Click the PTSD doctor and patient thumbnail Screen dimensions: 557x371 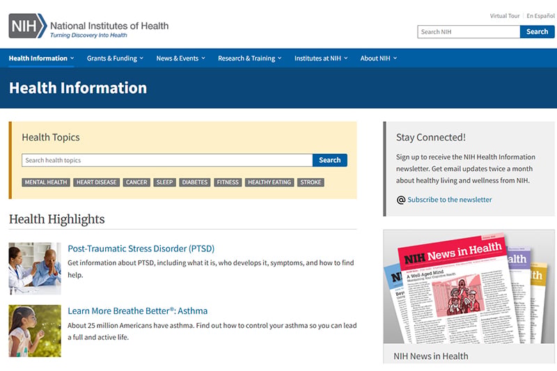(35, 269)
